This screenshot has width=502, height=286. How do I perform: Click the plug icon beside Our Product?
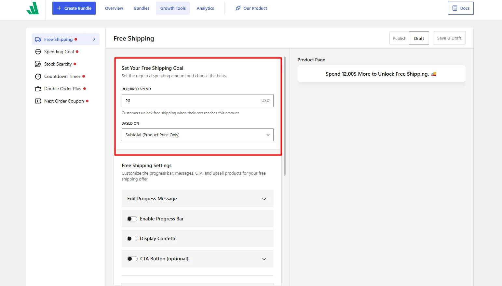[x=238, y=8]
